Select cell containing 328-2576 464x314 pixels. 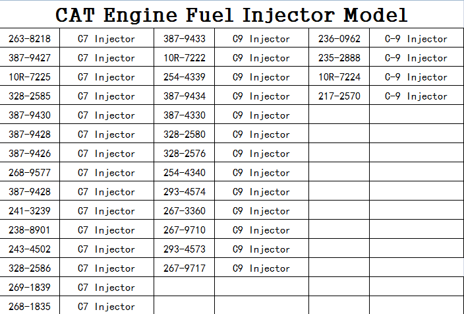[x=185, y=154]
